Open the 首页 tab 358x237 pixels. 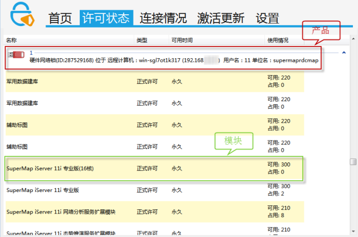click(60, 18)
